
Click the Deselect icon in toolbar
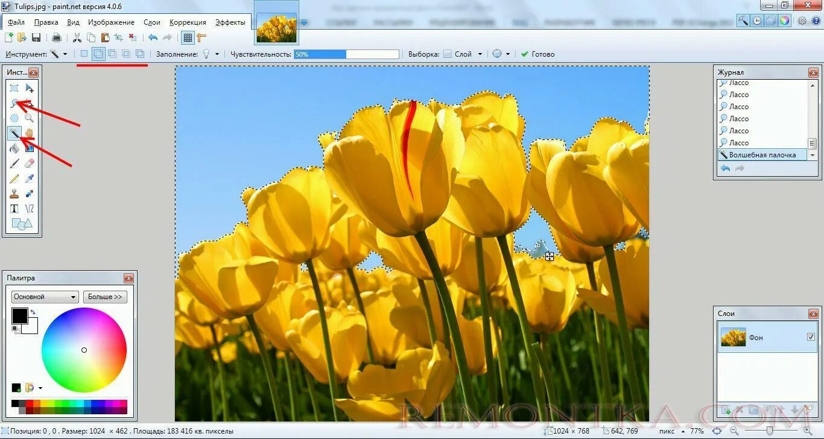(x=133, y=37)
